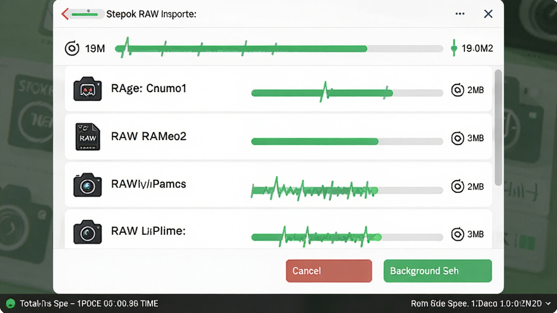Click the "Stepok RAW Insporte:" dialog title
557x313 pixels.
click(151, 14)
